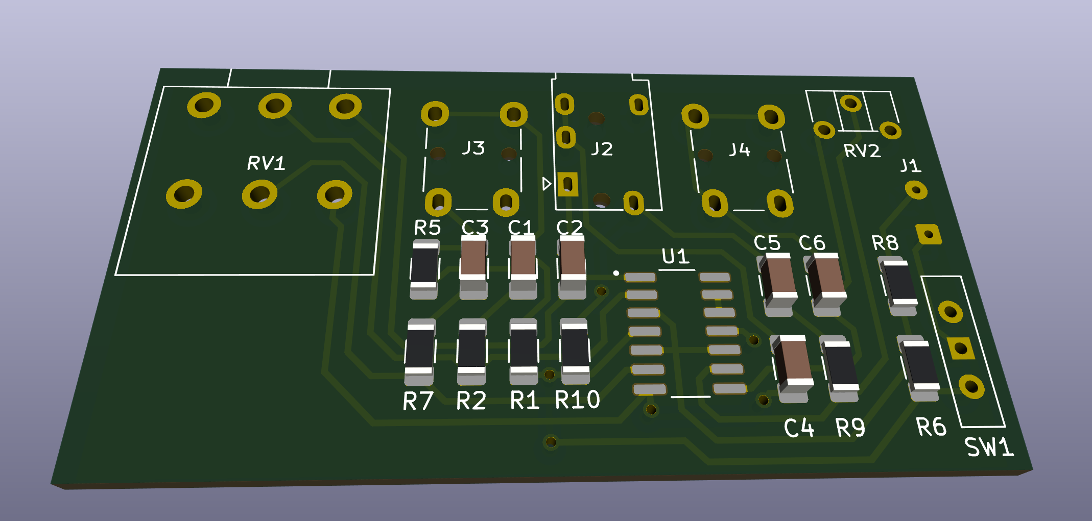Click the C2 reference text

[x=569, y=228]
